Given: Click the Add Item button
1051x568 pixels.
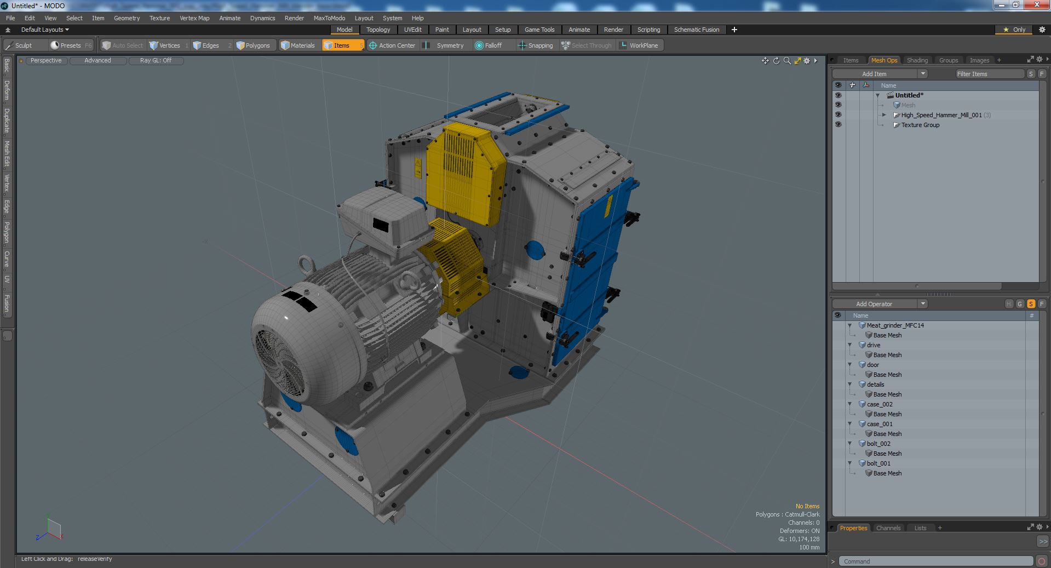Looking at the screenshot, I should 875,74.
